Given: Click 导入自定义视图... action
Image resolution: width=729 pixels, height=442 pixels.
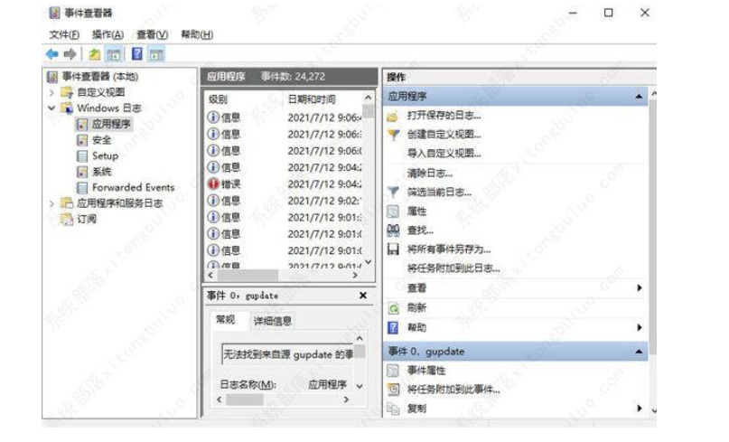Looking at the screenshot, I should pyautogui.click(x=444, y=153).
